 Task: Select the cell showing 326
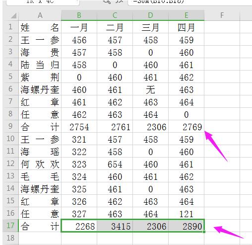[79, 201]
